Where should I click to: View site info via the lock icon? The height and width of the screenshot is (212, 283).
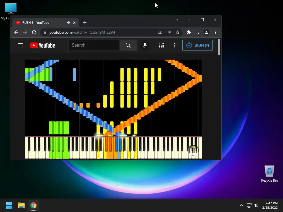[x=45, y=33]
